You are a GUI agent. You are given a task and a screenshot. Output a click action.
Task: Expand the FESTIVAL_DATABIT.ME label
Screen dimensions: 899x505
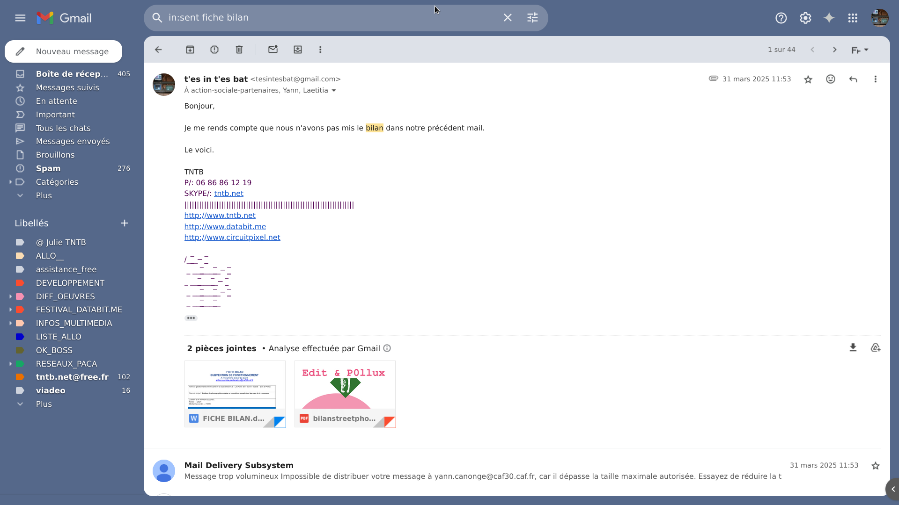tap(10, 310)
